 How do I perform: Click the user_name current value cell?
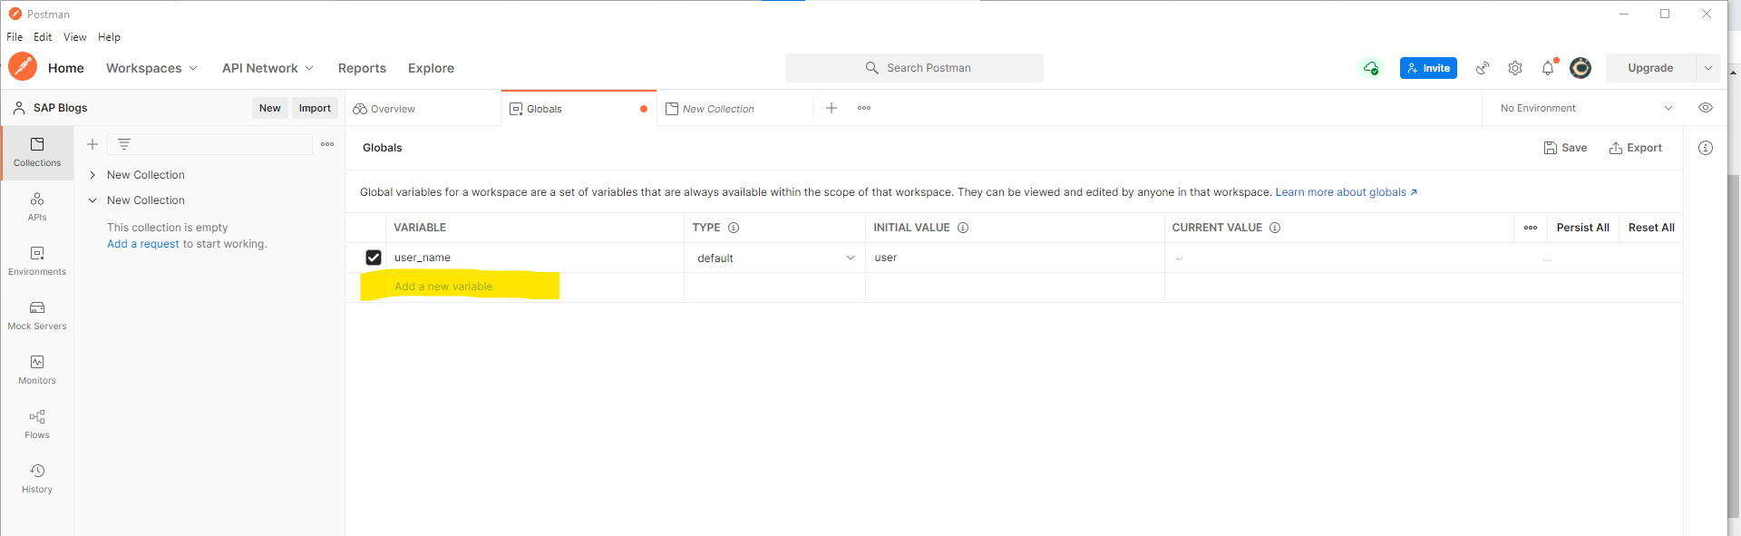point(1339,258)
